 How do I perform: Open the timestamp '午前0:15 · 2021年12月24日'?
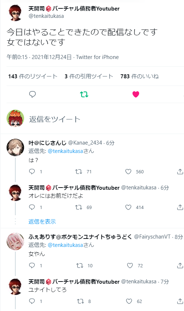39,57
